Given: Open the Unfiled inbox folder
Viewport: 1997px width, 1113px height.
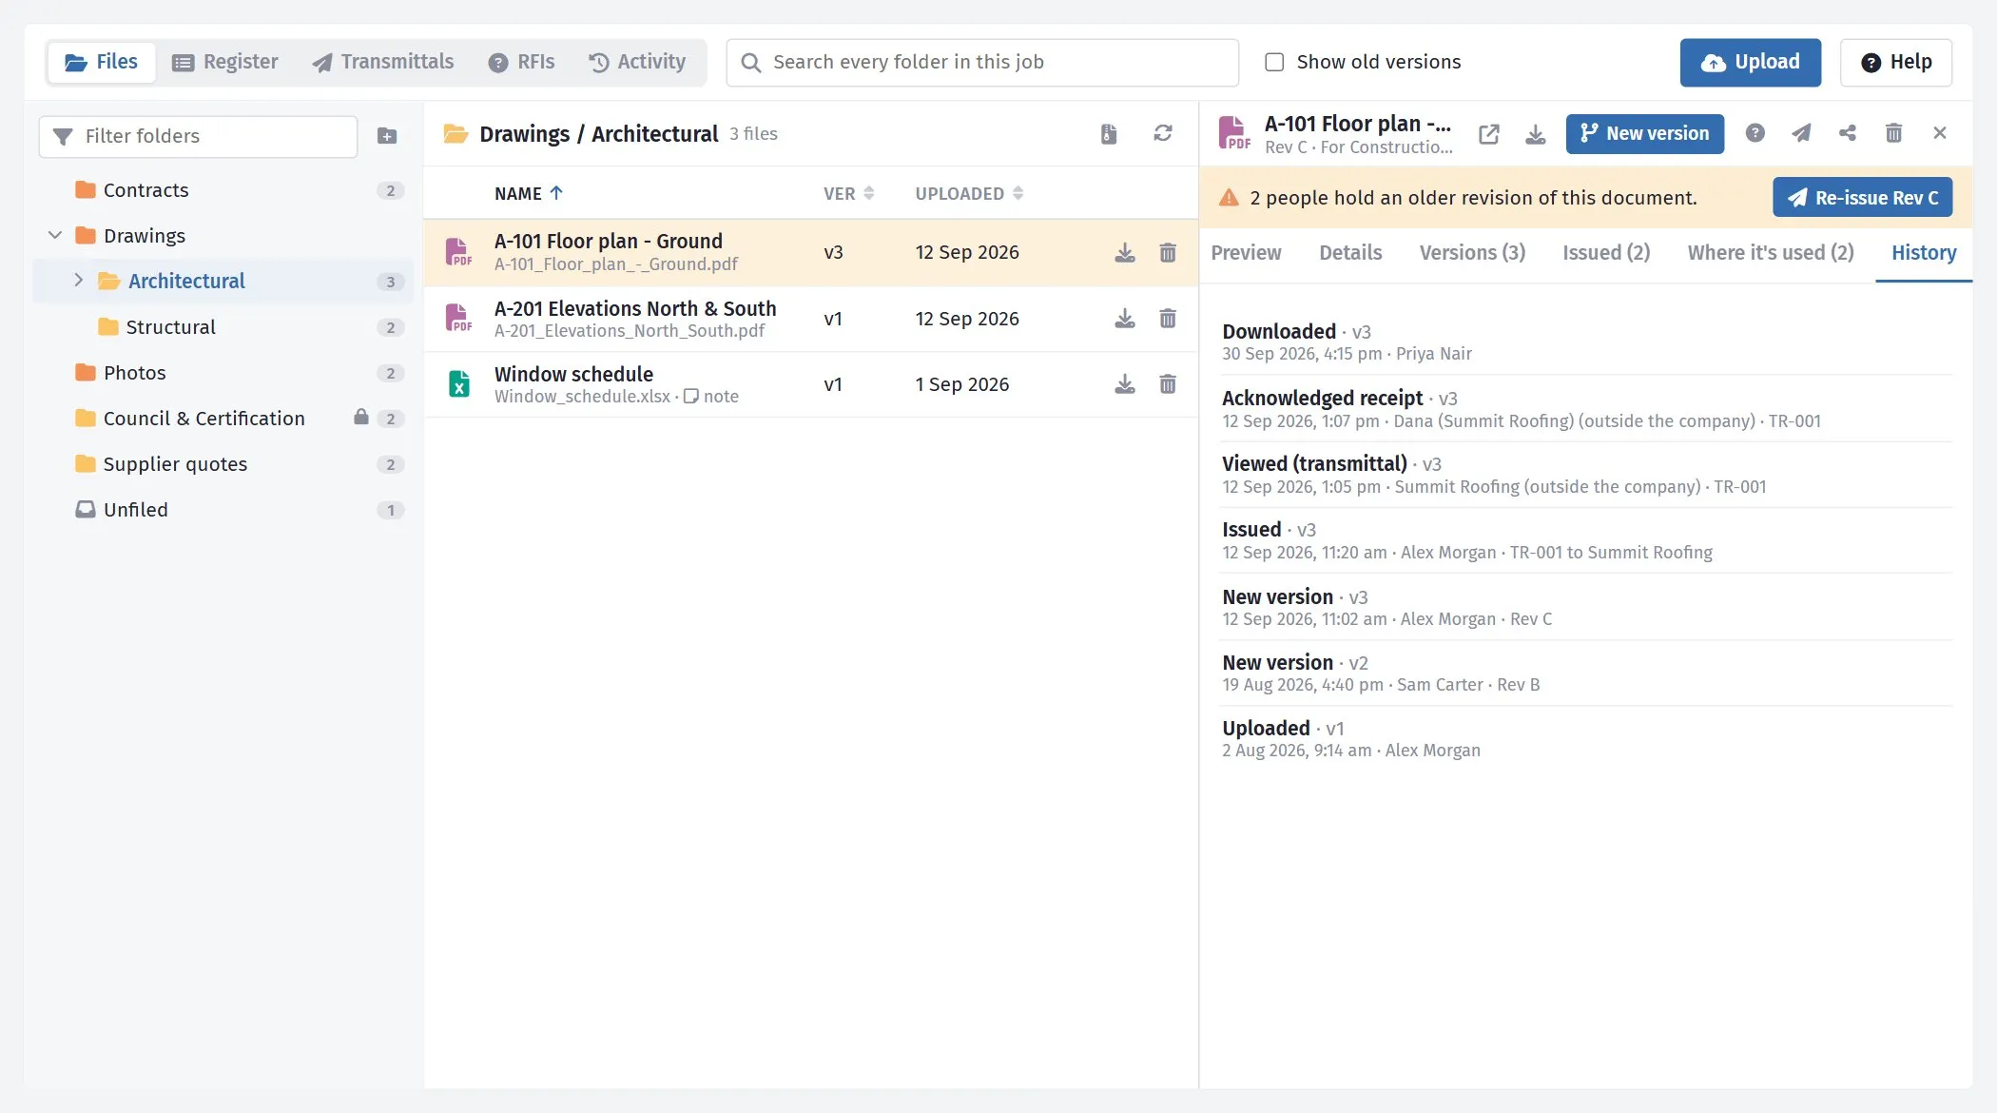Looking at the screenshot, I should click(223, 510).
